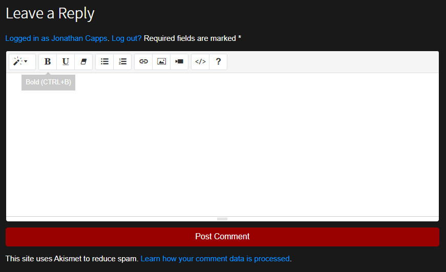Click the eraser remove font style icon
Screen dimensions: 446x272
pyautogui.click(x=83, y=62)
